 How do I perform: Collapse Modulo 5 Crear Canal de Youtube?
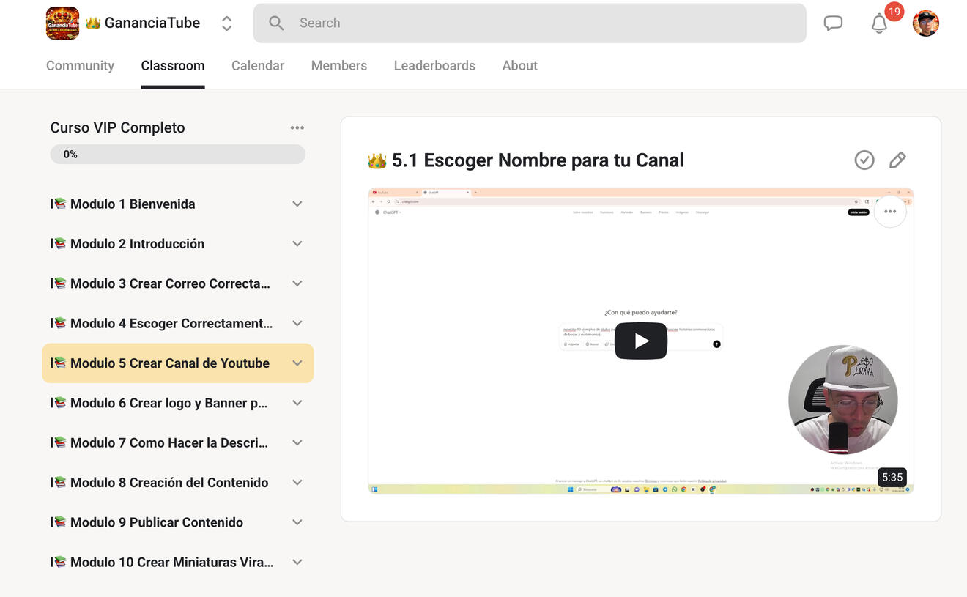(x=297, y=363)
